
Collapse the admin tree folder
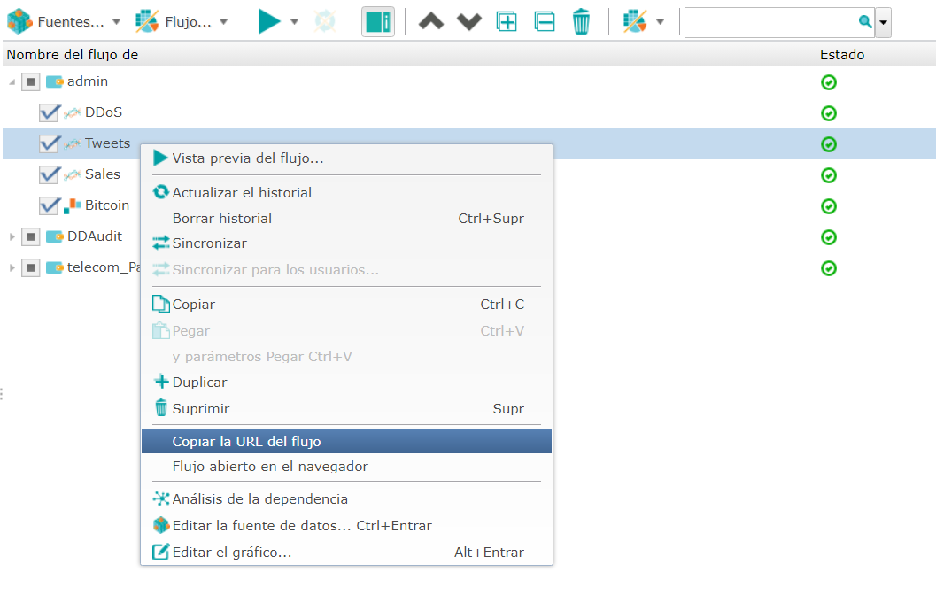tap(12, 82)
